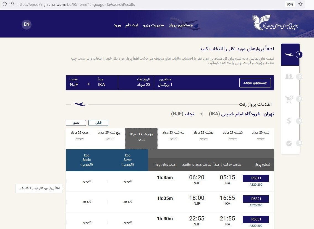The image size is (314, 229).
Task: Click the قبلی button
Action: click(98, 123)
